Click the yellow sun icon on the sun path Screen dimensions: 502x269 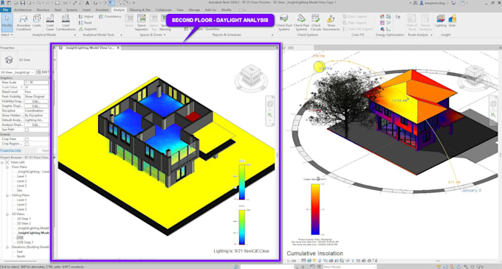coord(319,67)
